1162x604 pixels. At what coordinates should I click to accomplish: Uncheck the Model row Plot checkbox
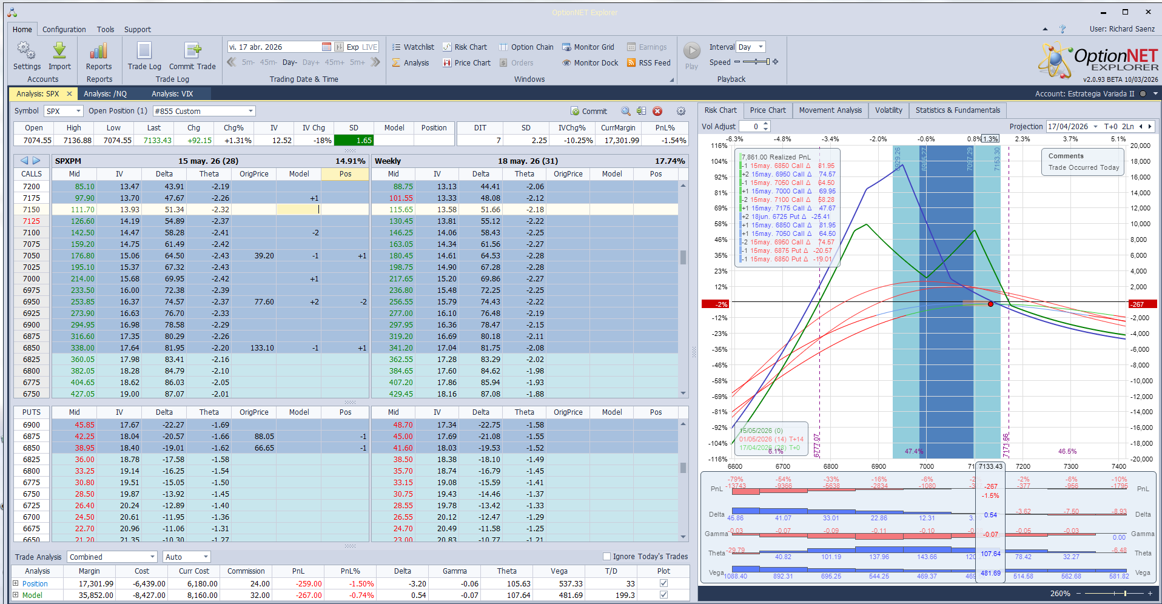tap(663, 595)
